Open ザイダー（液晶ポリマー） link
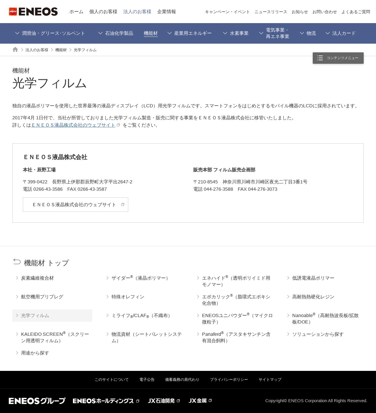The image size is (376, 413). pos(141,278)
